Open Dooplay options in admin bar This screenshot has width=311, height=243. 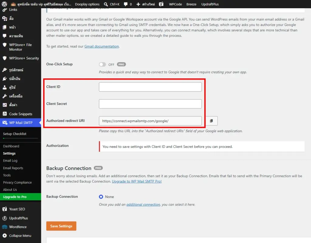coord(87,4)
